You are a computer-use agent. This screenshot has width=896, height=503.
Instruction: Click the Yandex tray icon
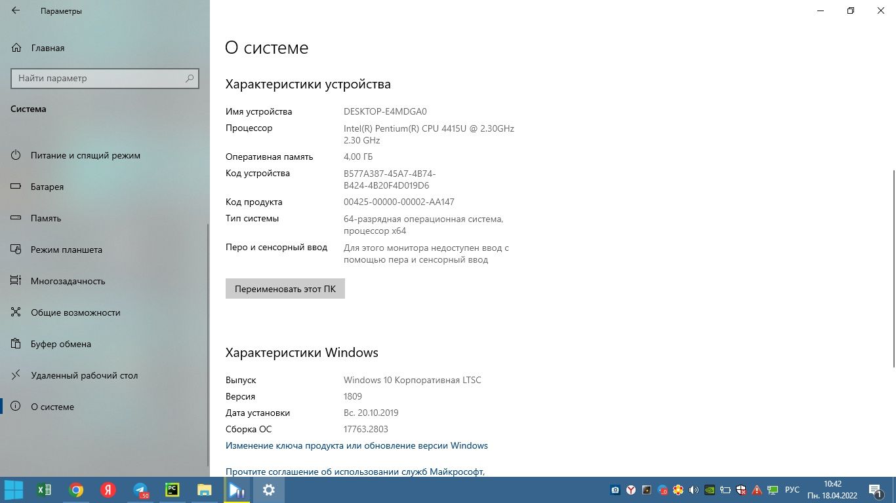point(631,490)
